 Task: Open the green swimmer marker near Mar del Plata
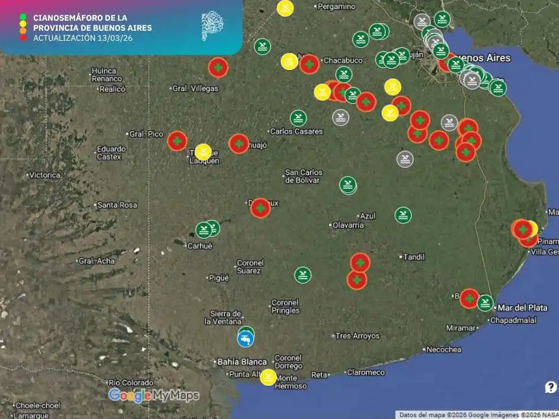[x=485, y=303]
